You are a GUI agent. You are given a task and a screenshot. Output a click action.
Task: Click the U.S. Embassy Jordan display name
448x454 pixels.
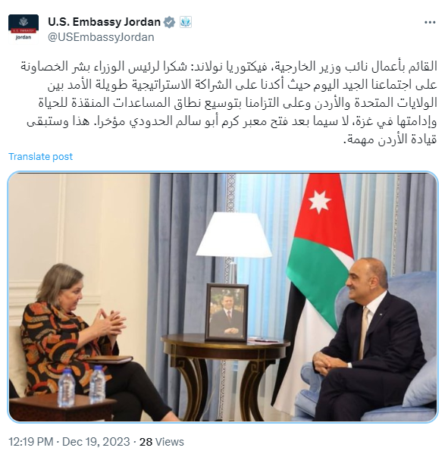(105, 22)
